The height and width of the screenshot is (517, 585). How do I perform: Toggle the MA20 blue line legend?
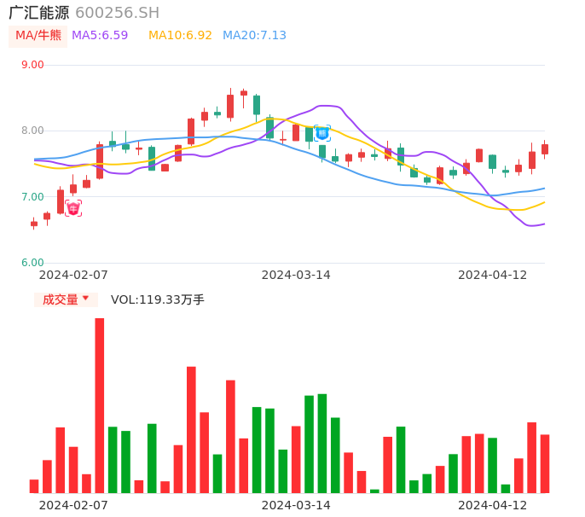coord(254,36)
